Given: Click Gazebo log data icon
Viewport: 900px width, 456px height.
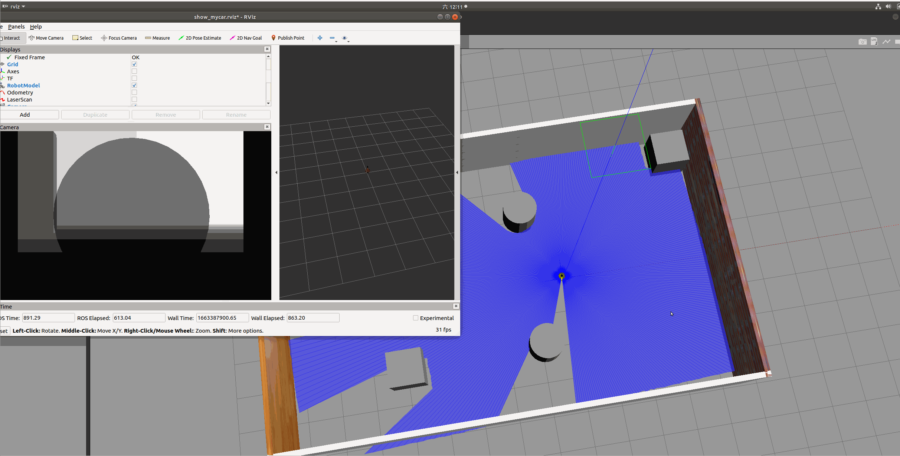Looking at the screenshot, I should pyautogui.click(x=874, y=41).
